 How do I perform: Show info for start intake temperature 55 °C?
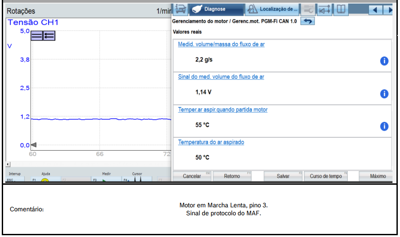pyautogui.click(x=384, y=127)
